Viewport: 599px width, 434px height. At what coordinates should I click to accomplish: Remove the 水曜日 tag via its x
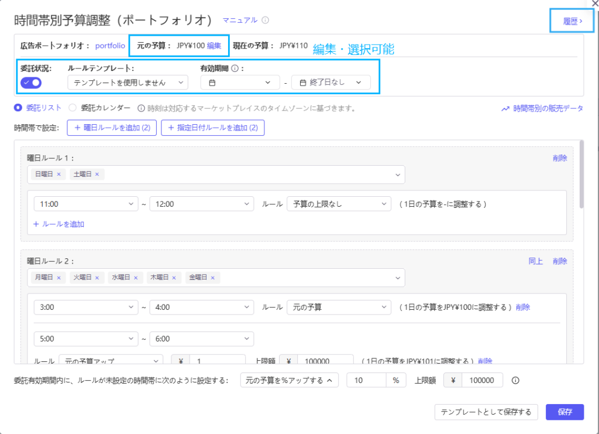click(x=136, y=278)
